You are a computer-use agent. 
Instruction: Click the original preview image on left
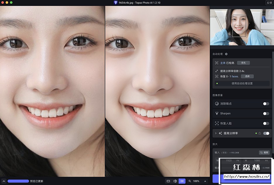pyautogui.click(x=52, y=91)
